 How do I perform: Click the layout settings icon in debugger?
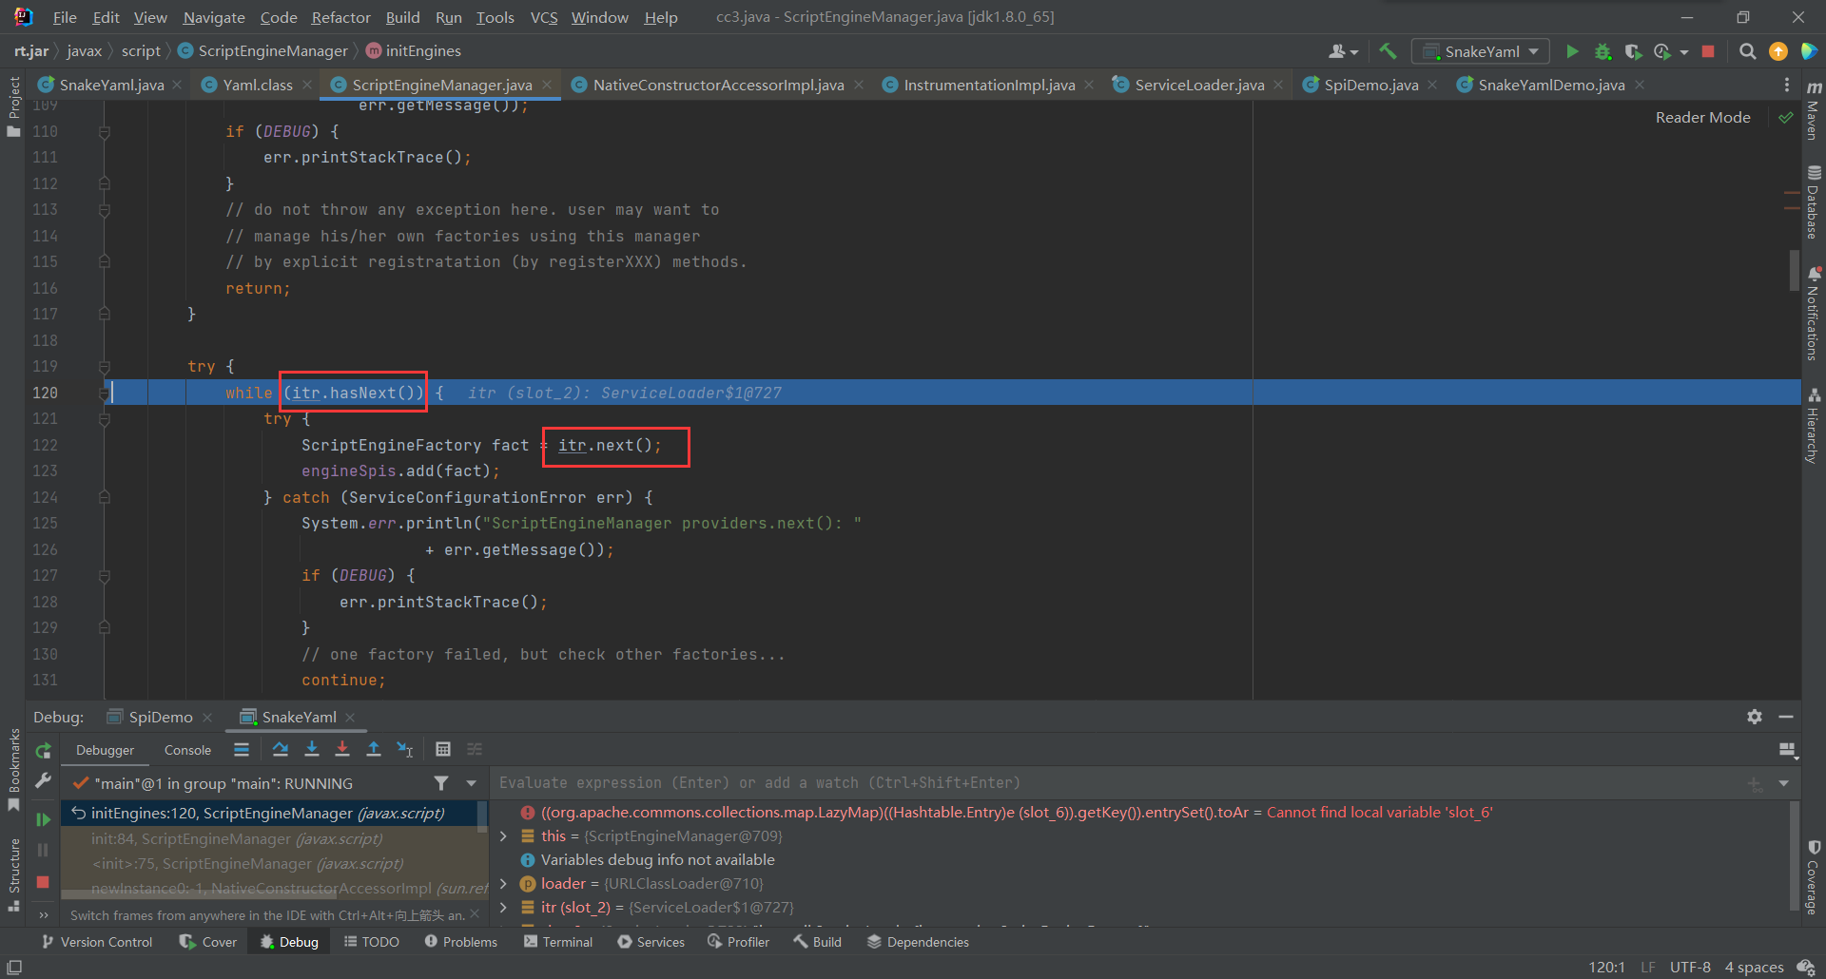pyautogui.click(x=1788, y=751)
